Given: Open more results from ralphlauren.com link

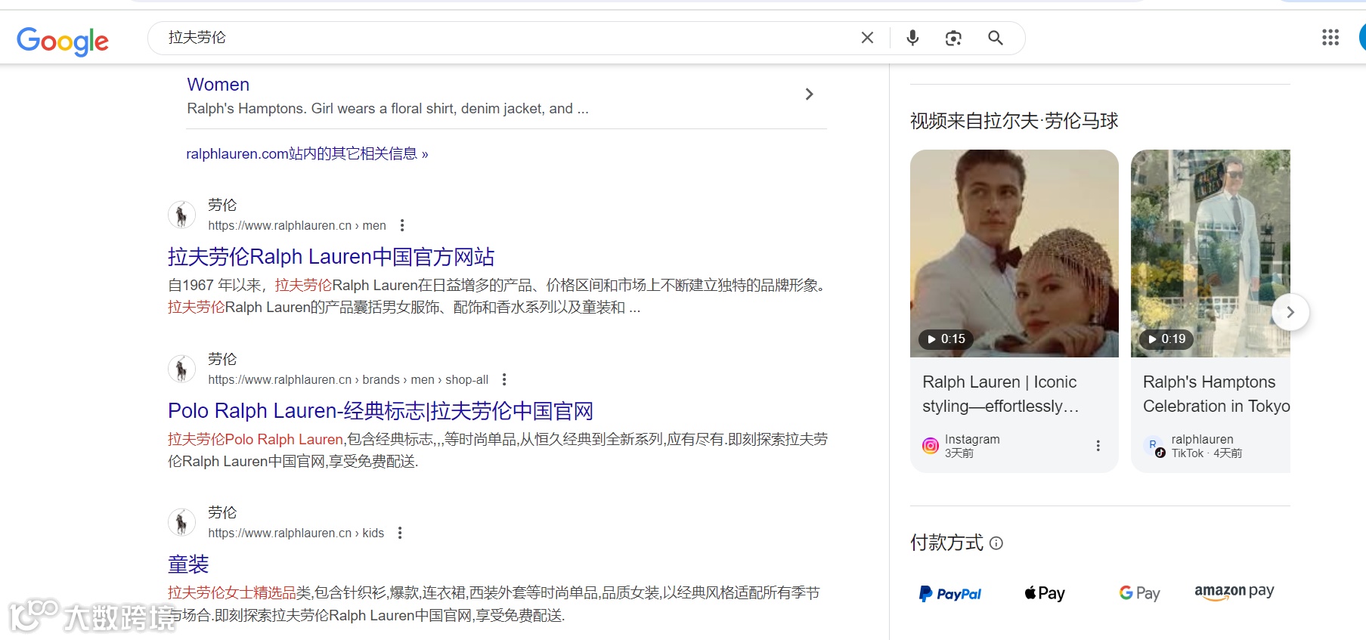Looking at the screenshot, I should pyautogui.click(x=307, y=154).
